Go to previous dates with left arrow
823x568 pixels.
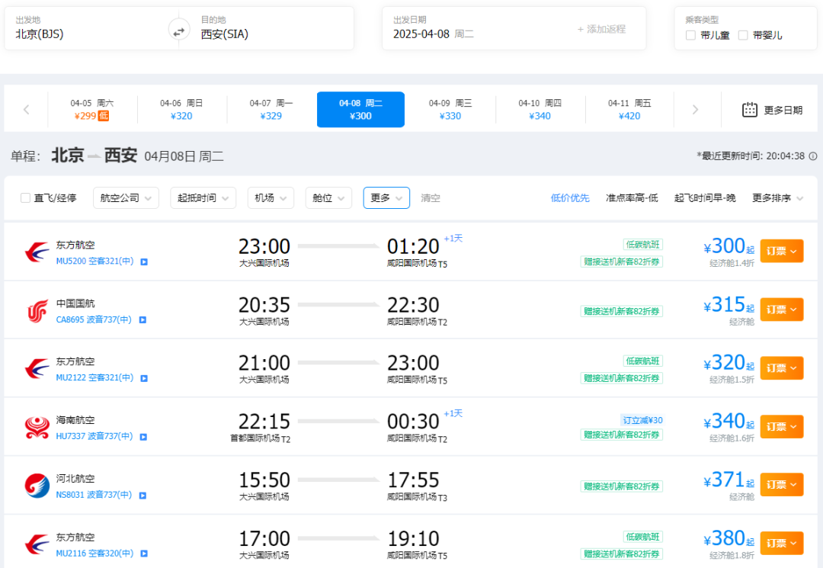[x=27, y=110]
